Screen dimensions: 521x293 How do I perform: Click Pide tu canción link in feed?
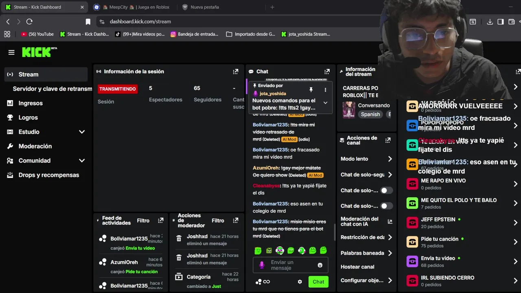pyautogui.click(x=142, y=272)
